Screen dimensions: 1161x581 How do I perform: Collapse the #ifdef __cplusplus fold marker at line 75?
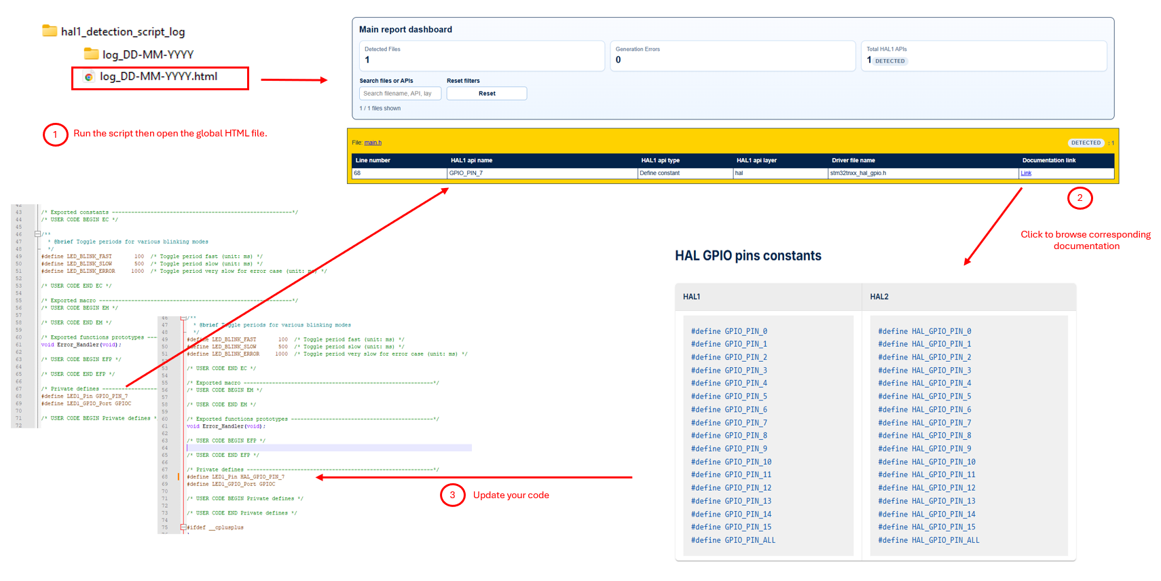click(x=183, y=527)
